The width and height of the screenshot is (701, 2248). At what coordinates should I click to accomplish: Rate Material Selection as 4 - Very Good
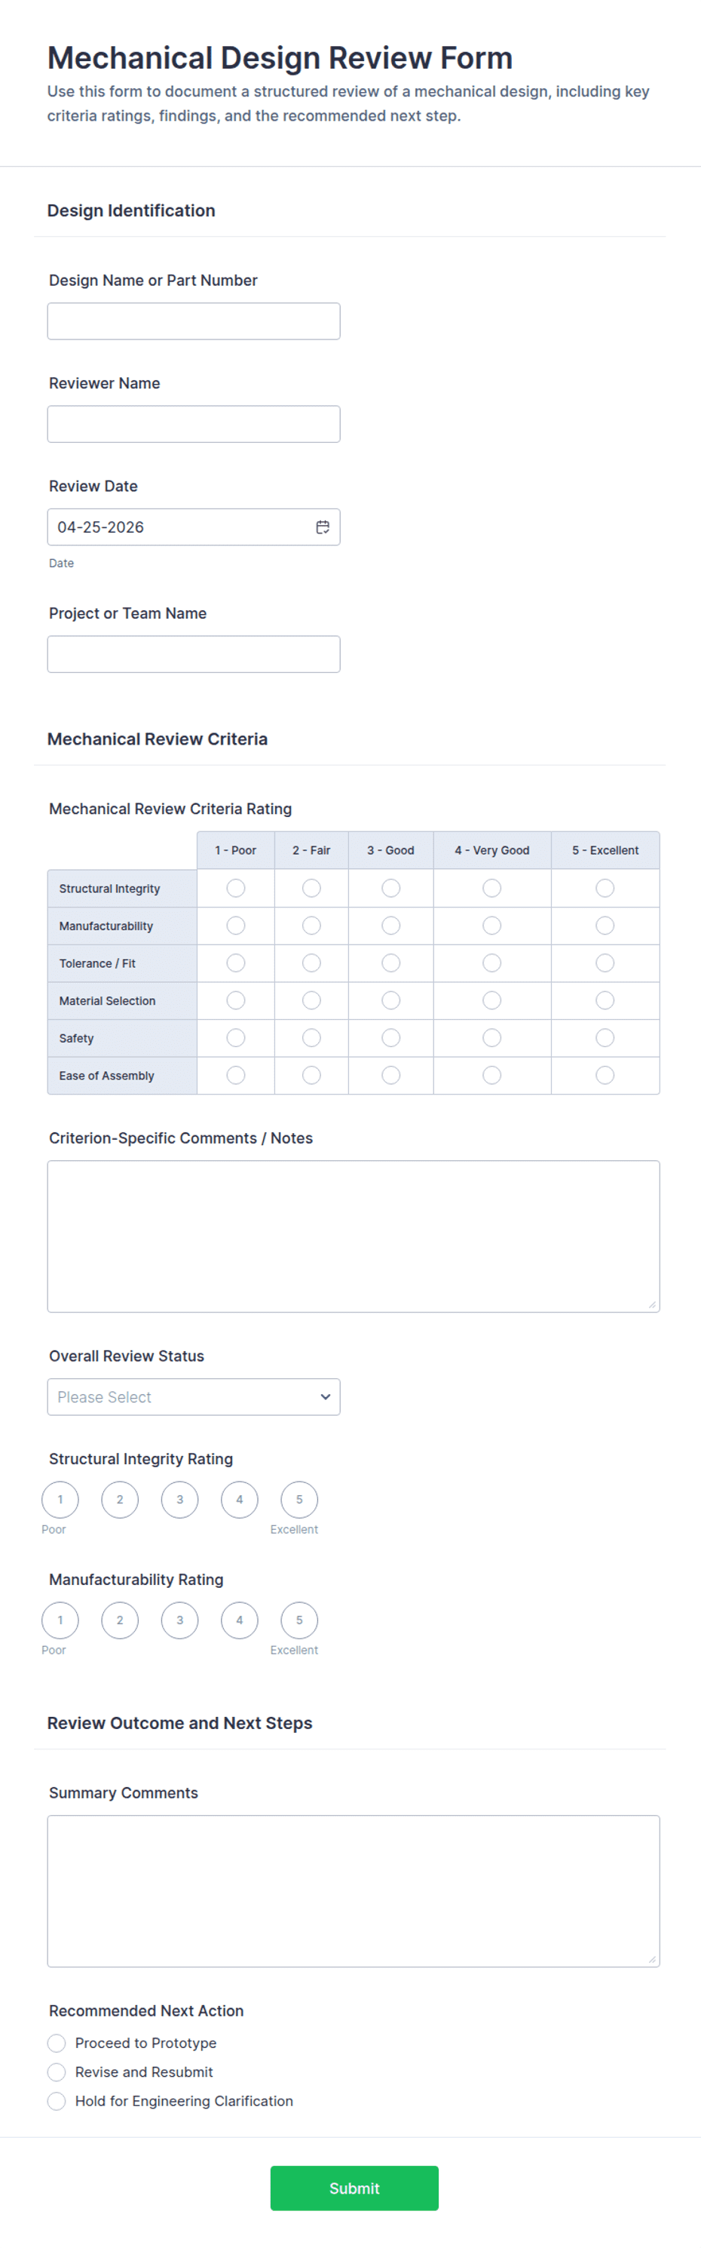tap(491, 1000)
